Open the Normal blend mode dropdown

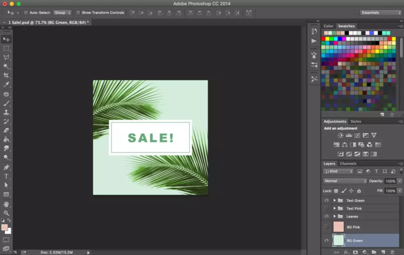click(x=345, y=181)
